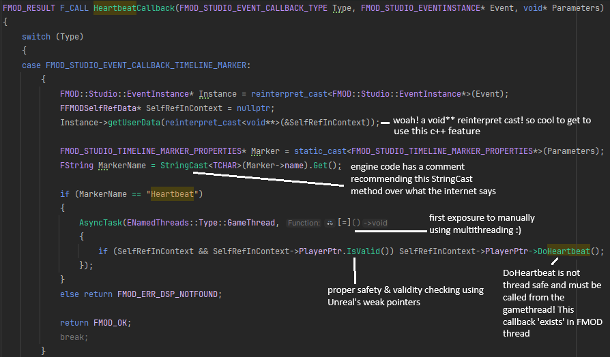Click the Marker variable in its declaration

pyautogui.click(x=265, y=151)
